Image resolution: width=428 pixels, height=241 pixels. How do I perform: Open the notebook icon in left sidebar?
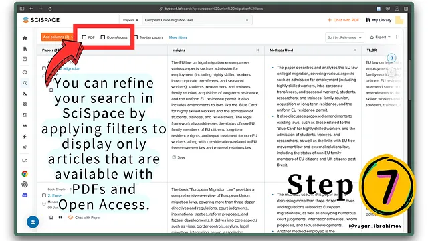(x=25, y=59)
